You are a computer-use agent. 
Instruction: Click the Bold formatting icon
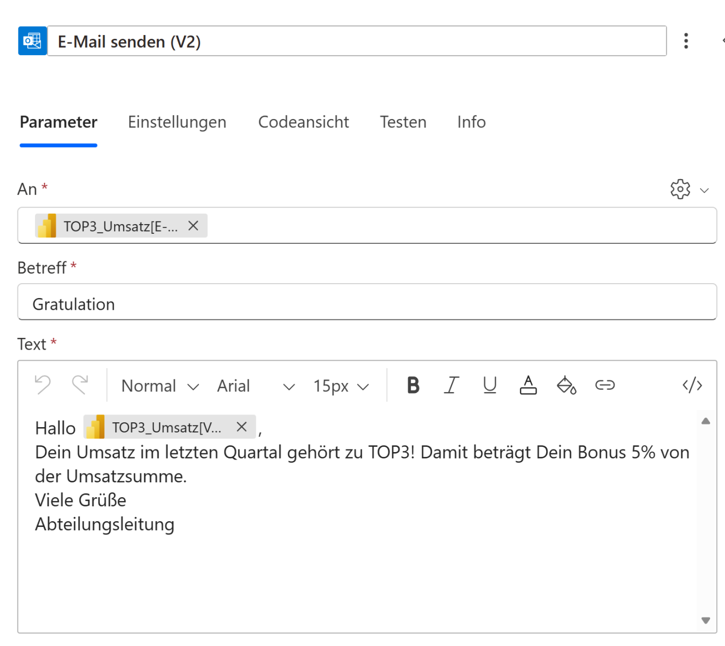(413, 385)
